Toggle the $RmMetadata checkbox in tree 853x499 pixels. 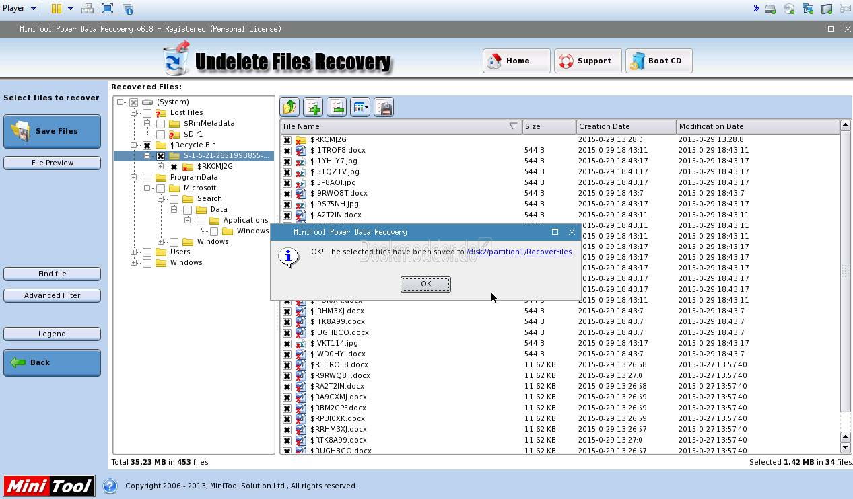click(x=160, y=124)
